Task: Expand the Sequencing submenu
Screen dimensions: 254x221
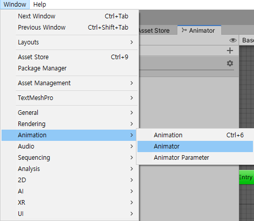Action: pos(69,158)
